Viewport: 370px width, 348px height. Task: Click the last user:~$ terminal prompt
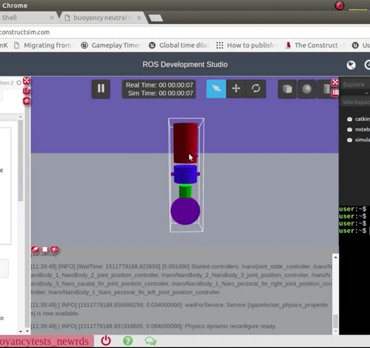tap(353, 231)
